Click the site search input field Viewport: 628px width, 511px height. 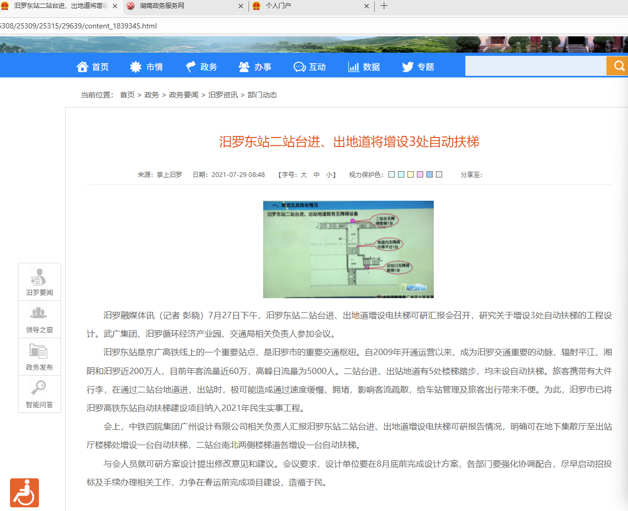[535, 66]
